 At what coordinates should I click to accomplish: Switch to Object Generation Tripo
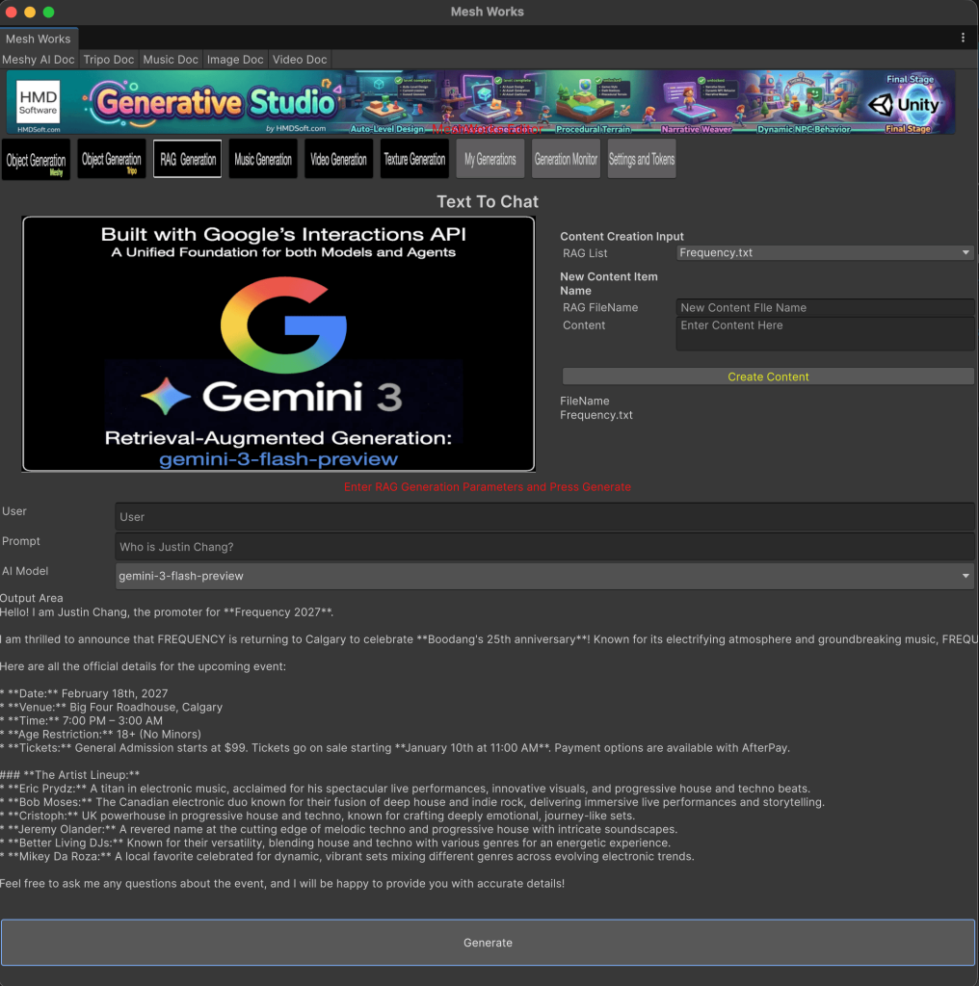(112, 159)
